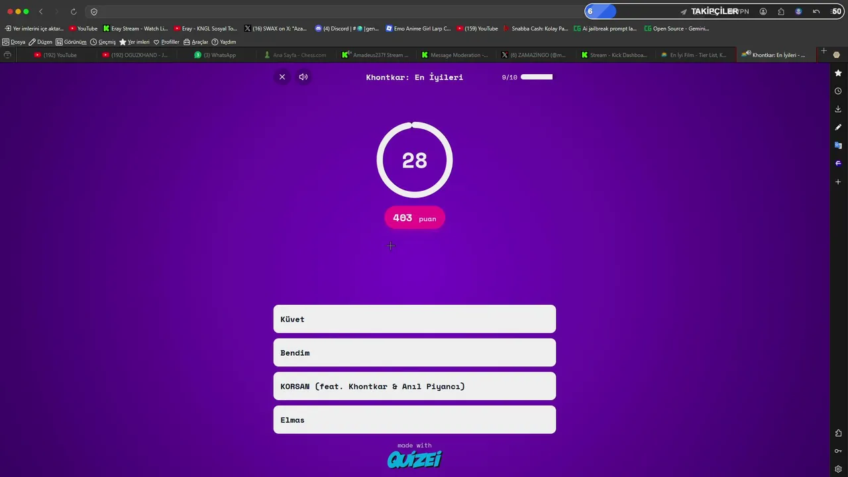Open the Profiller menu
The width and height of the screenshot is (848, 477).
pyautogui.click(x=166, y=42)
